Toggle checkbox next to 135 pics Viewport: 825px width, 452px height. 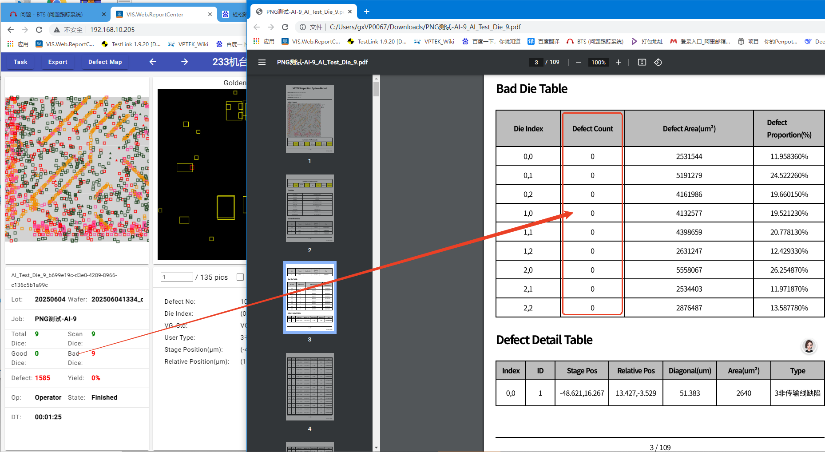[240, 277]
